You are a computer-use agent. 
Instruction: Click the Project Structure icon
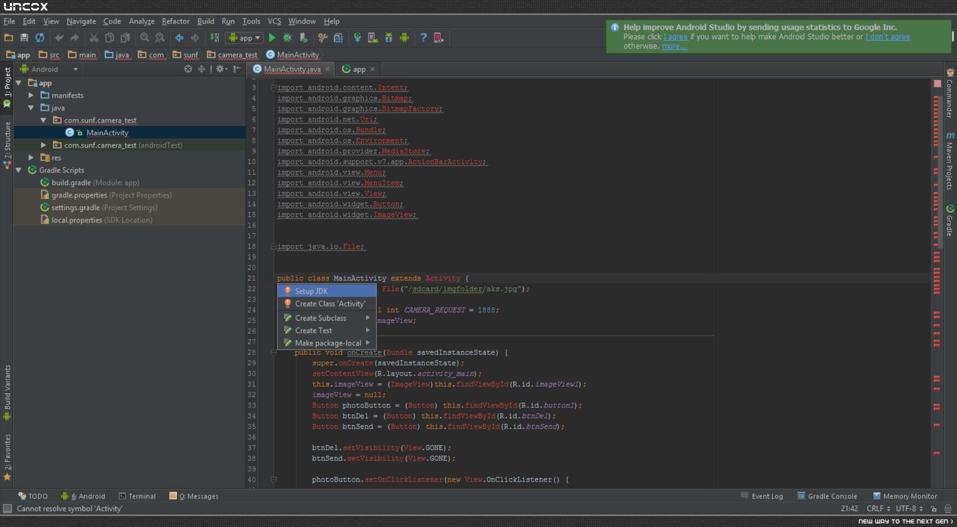tap(338, 37)
